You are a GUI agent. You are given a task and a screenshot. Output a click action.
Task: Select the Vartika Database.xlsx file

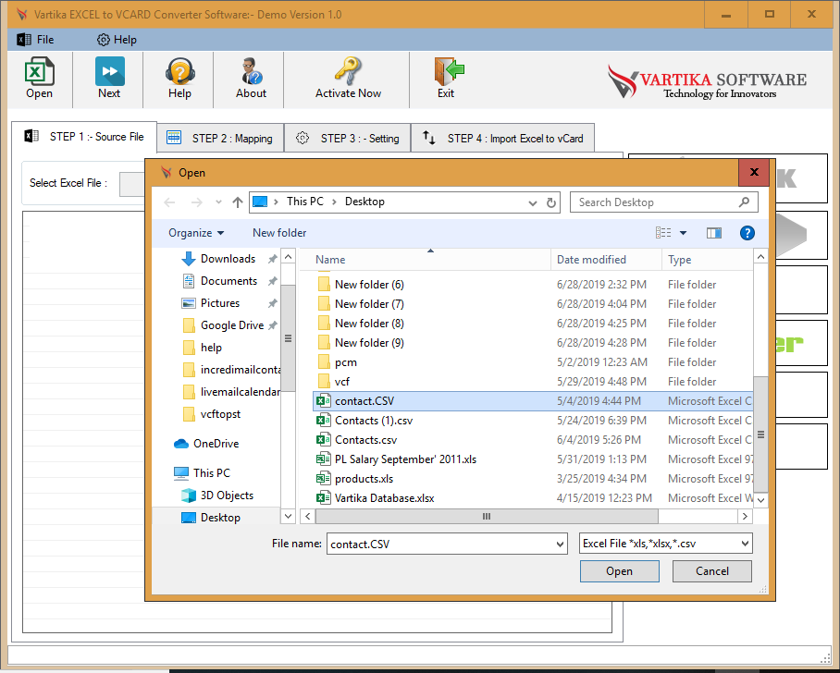[x=532, y=498]
